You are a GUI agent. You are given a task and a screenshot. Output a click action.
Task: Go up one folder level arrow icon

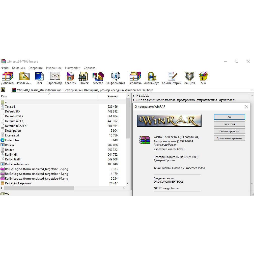(3, 90)
